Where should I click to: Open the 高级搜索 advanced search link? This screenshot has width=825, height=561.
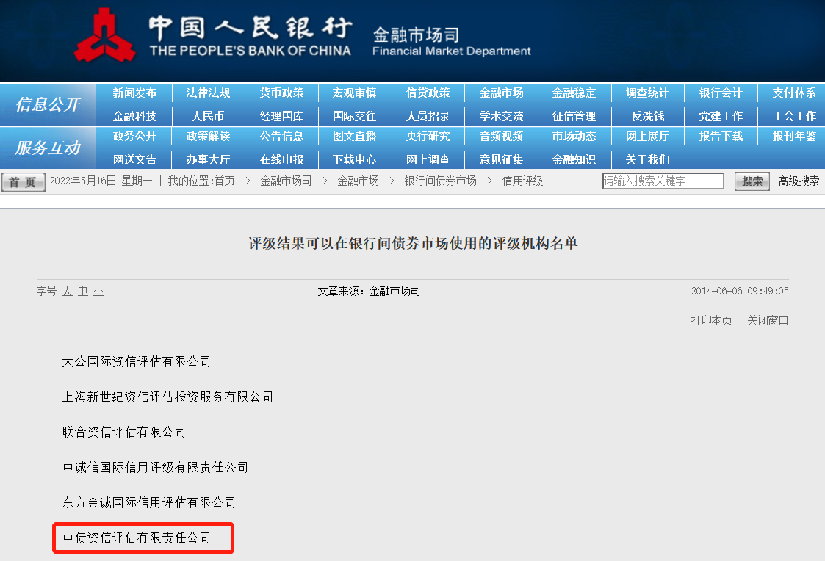[x=799, y=181]
